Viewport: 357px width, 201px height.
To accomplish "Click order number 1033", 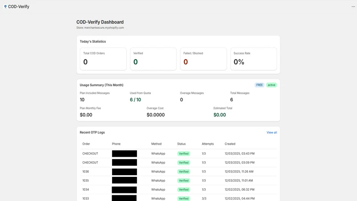I will (x=86, y=198).
